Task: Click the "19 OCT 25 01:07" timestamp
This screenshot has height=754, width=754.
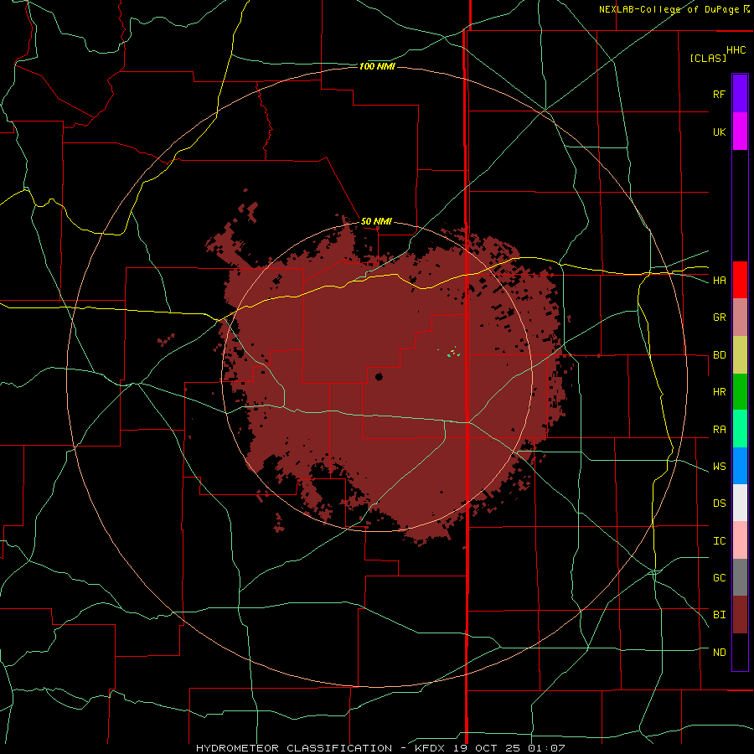Action: point(509,748)
